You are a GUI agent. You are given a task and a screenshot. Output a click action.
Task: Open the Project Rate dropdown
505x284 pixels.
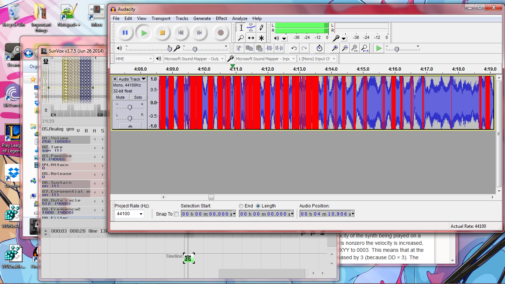point(141,214)
